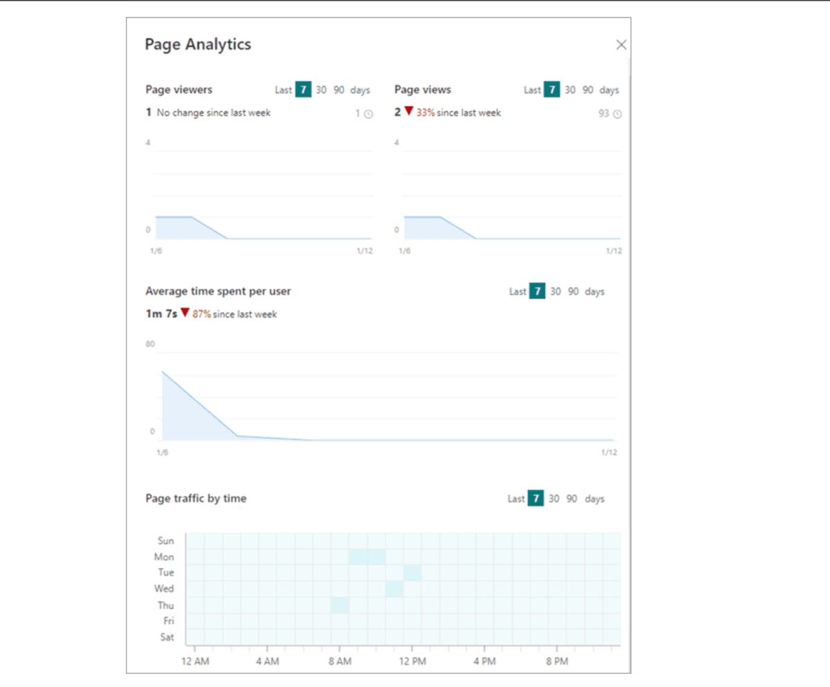Click the lifetime clock icon next to 93
This screenshot has width=830, height=687.
pos(618,114)
